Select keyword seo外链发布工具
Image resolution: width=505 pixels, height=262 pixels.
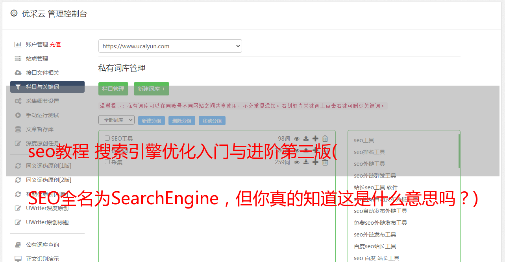point(375,235)
